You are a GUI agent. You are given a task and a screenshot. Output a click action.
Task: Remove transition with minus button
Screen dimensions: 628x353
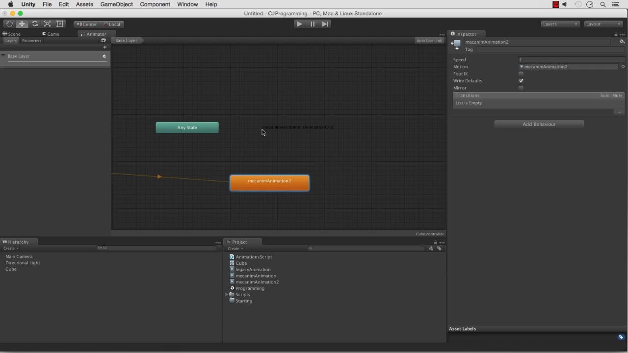tap(619, 112)
